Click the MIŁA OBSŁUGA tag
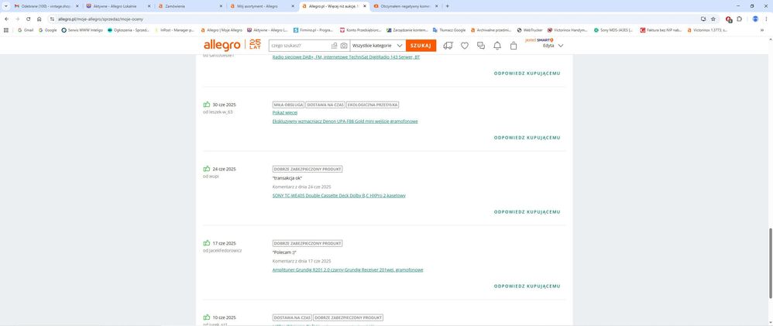The height and width of the screenshot is (326, 773). (288, 105)
